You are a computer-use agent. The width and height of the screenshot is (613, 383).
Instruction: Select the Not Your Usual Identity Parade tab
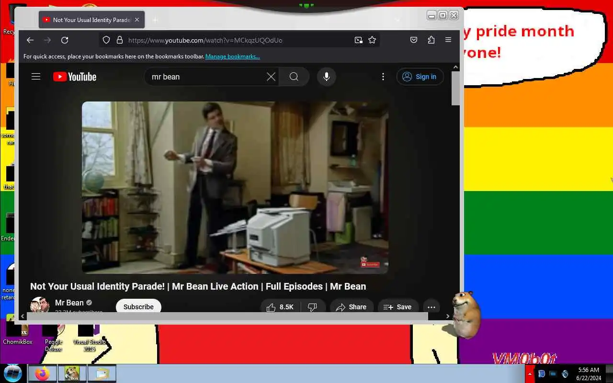click(x=91, y=20)
